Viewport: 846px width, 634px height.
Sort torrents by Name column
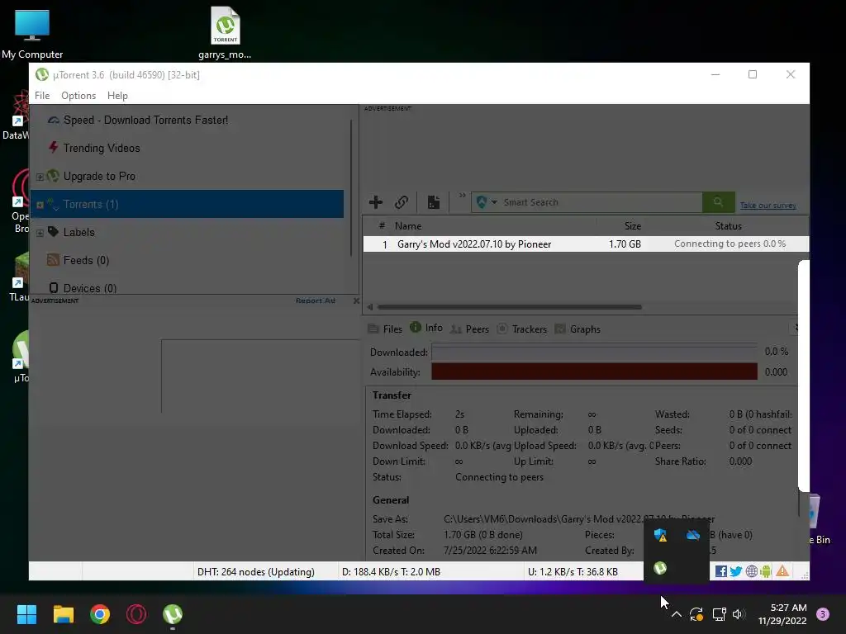point(408,226)
